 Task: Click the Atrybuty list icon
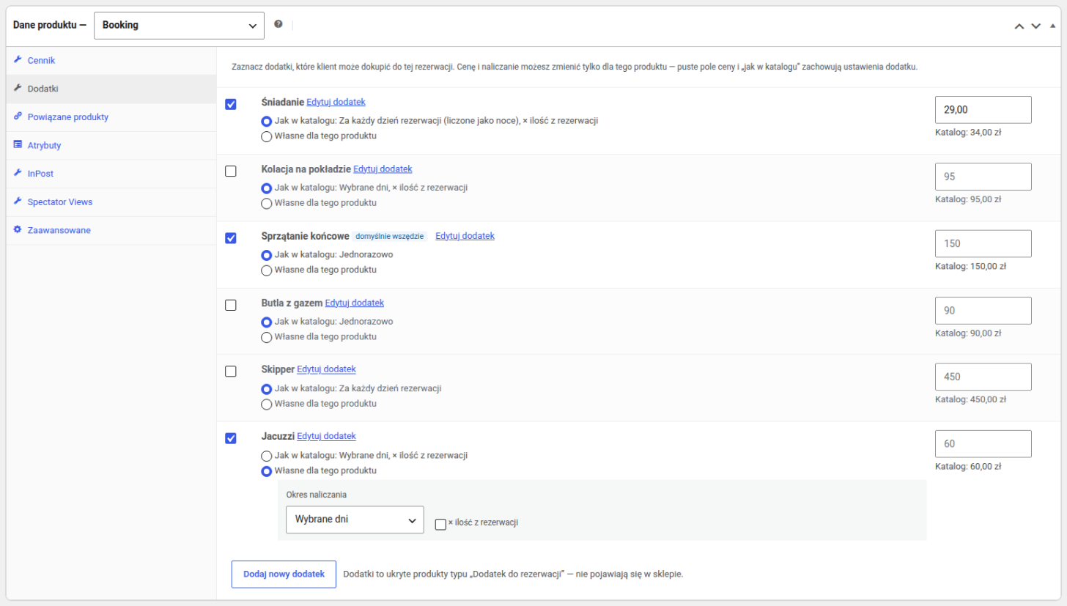pyautogui.click(x=18, y=144)
